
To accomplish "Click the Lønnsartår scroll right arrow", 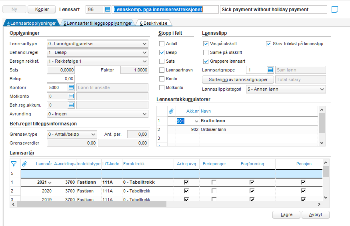I will coord(319,204).
